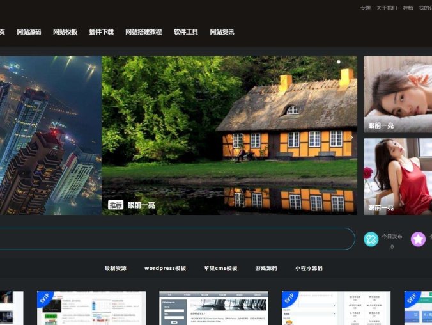Click the carousel pagination dot indicator
The height and width of the screenshot is (325, 432).
pyautogui.click(x=338, y=62)
